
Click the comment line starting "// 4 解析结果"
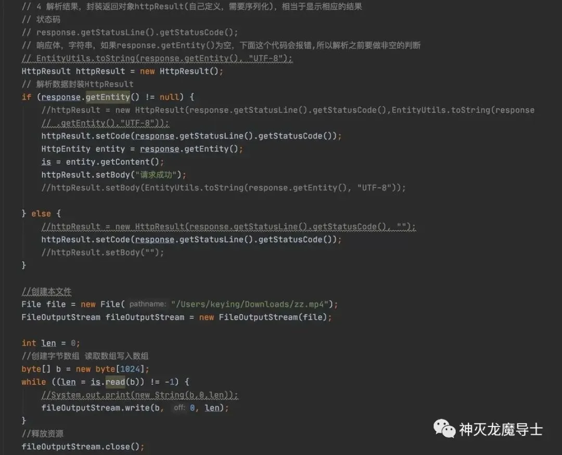(x=191, y=6)
